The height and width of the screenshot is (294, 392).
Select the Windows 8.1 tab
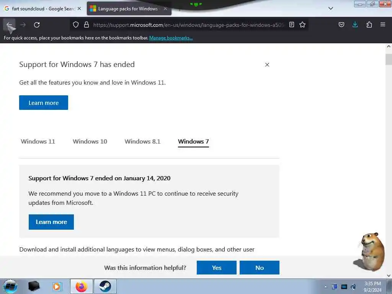tap(142, 142)
